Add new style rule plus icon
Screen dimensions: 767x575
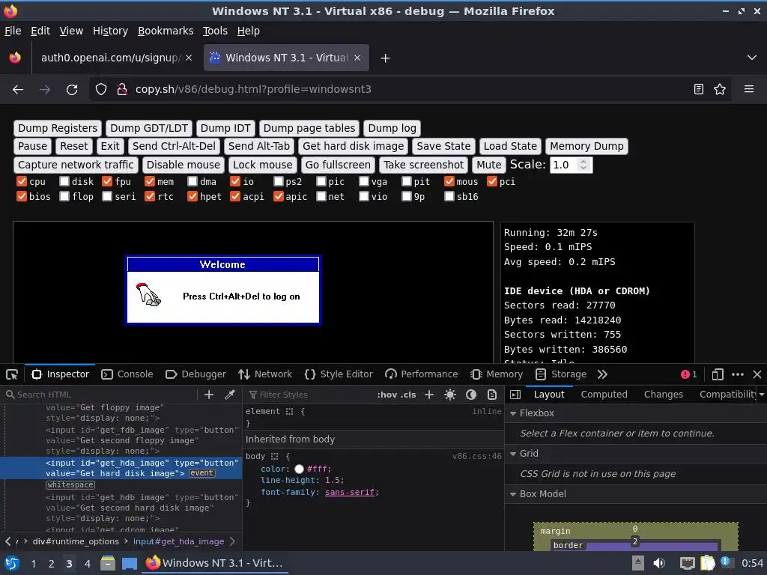coord(429,395)
